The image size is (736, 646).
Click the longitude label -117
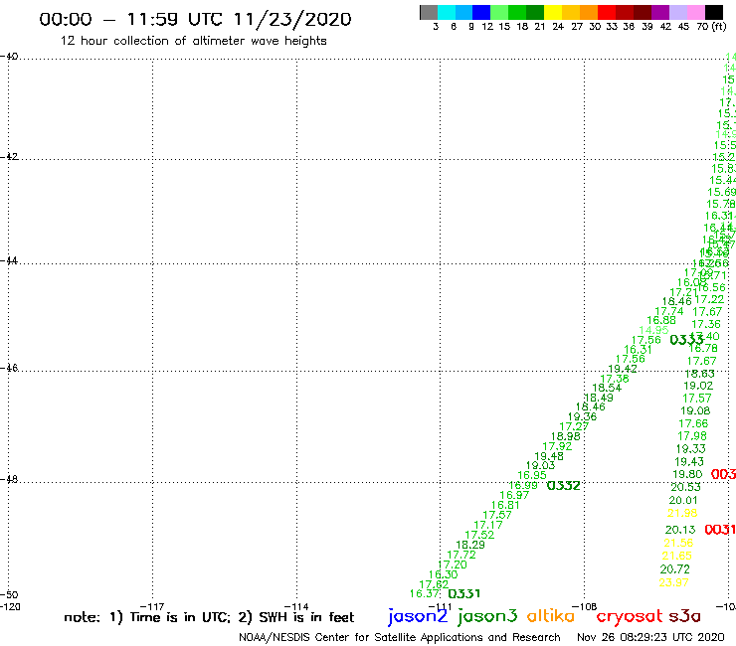point(151,606)
